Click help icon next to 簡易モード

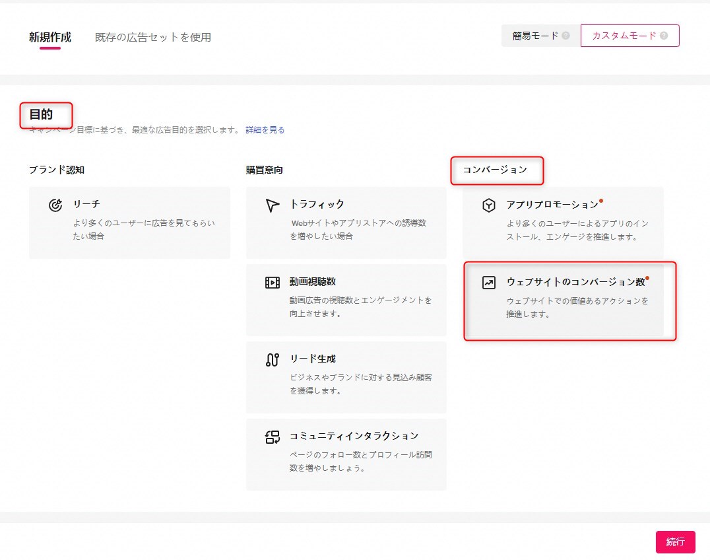pyautogui.click(x=565, y=36)
